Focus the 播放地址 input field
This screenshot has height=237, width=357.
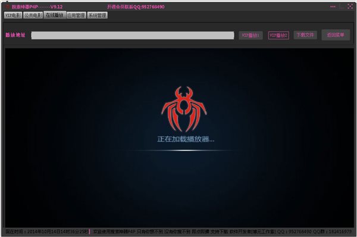133,35
